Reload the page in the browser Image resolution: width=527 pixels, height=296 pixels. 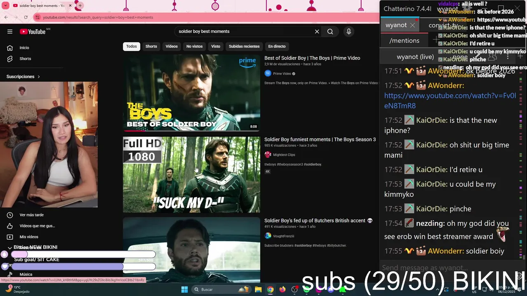pyautogui.click(x=26, y=17)
